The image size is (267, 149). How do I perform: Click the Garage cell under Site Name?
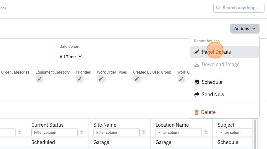(x=101, y=142)
